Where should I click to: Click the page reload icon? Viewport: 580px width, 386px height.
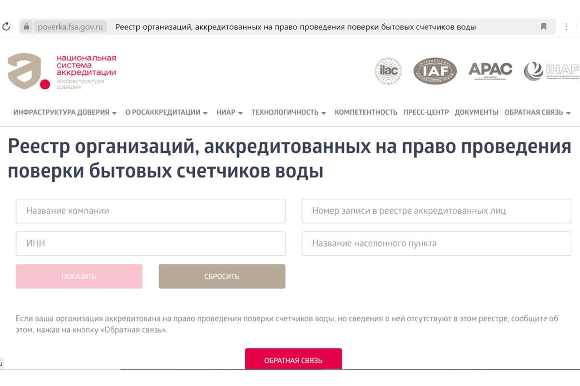[6, 27]
